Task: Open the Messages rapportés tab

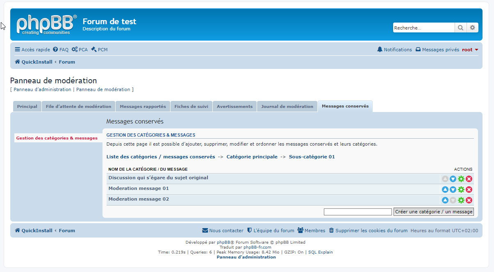Action: [x=143, y=106]
